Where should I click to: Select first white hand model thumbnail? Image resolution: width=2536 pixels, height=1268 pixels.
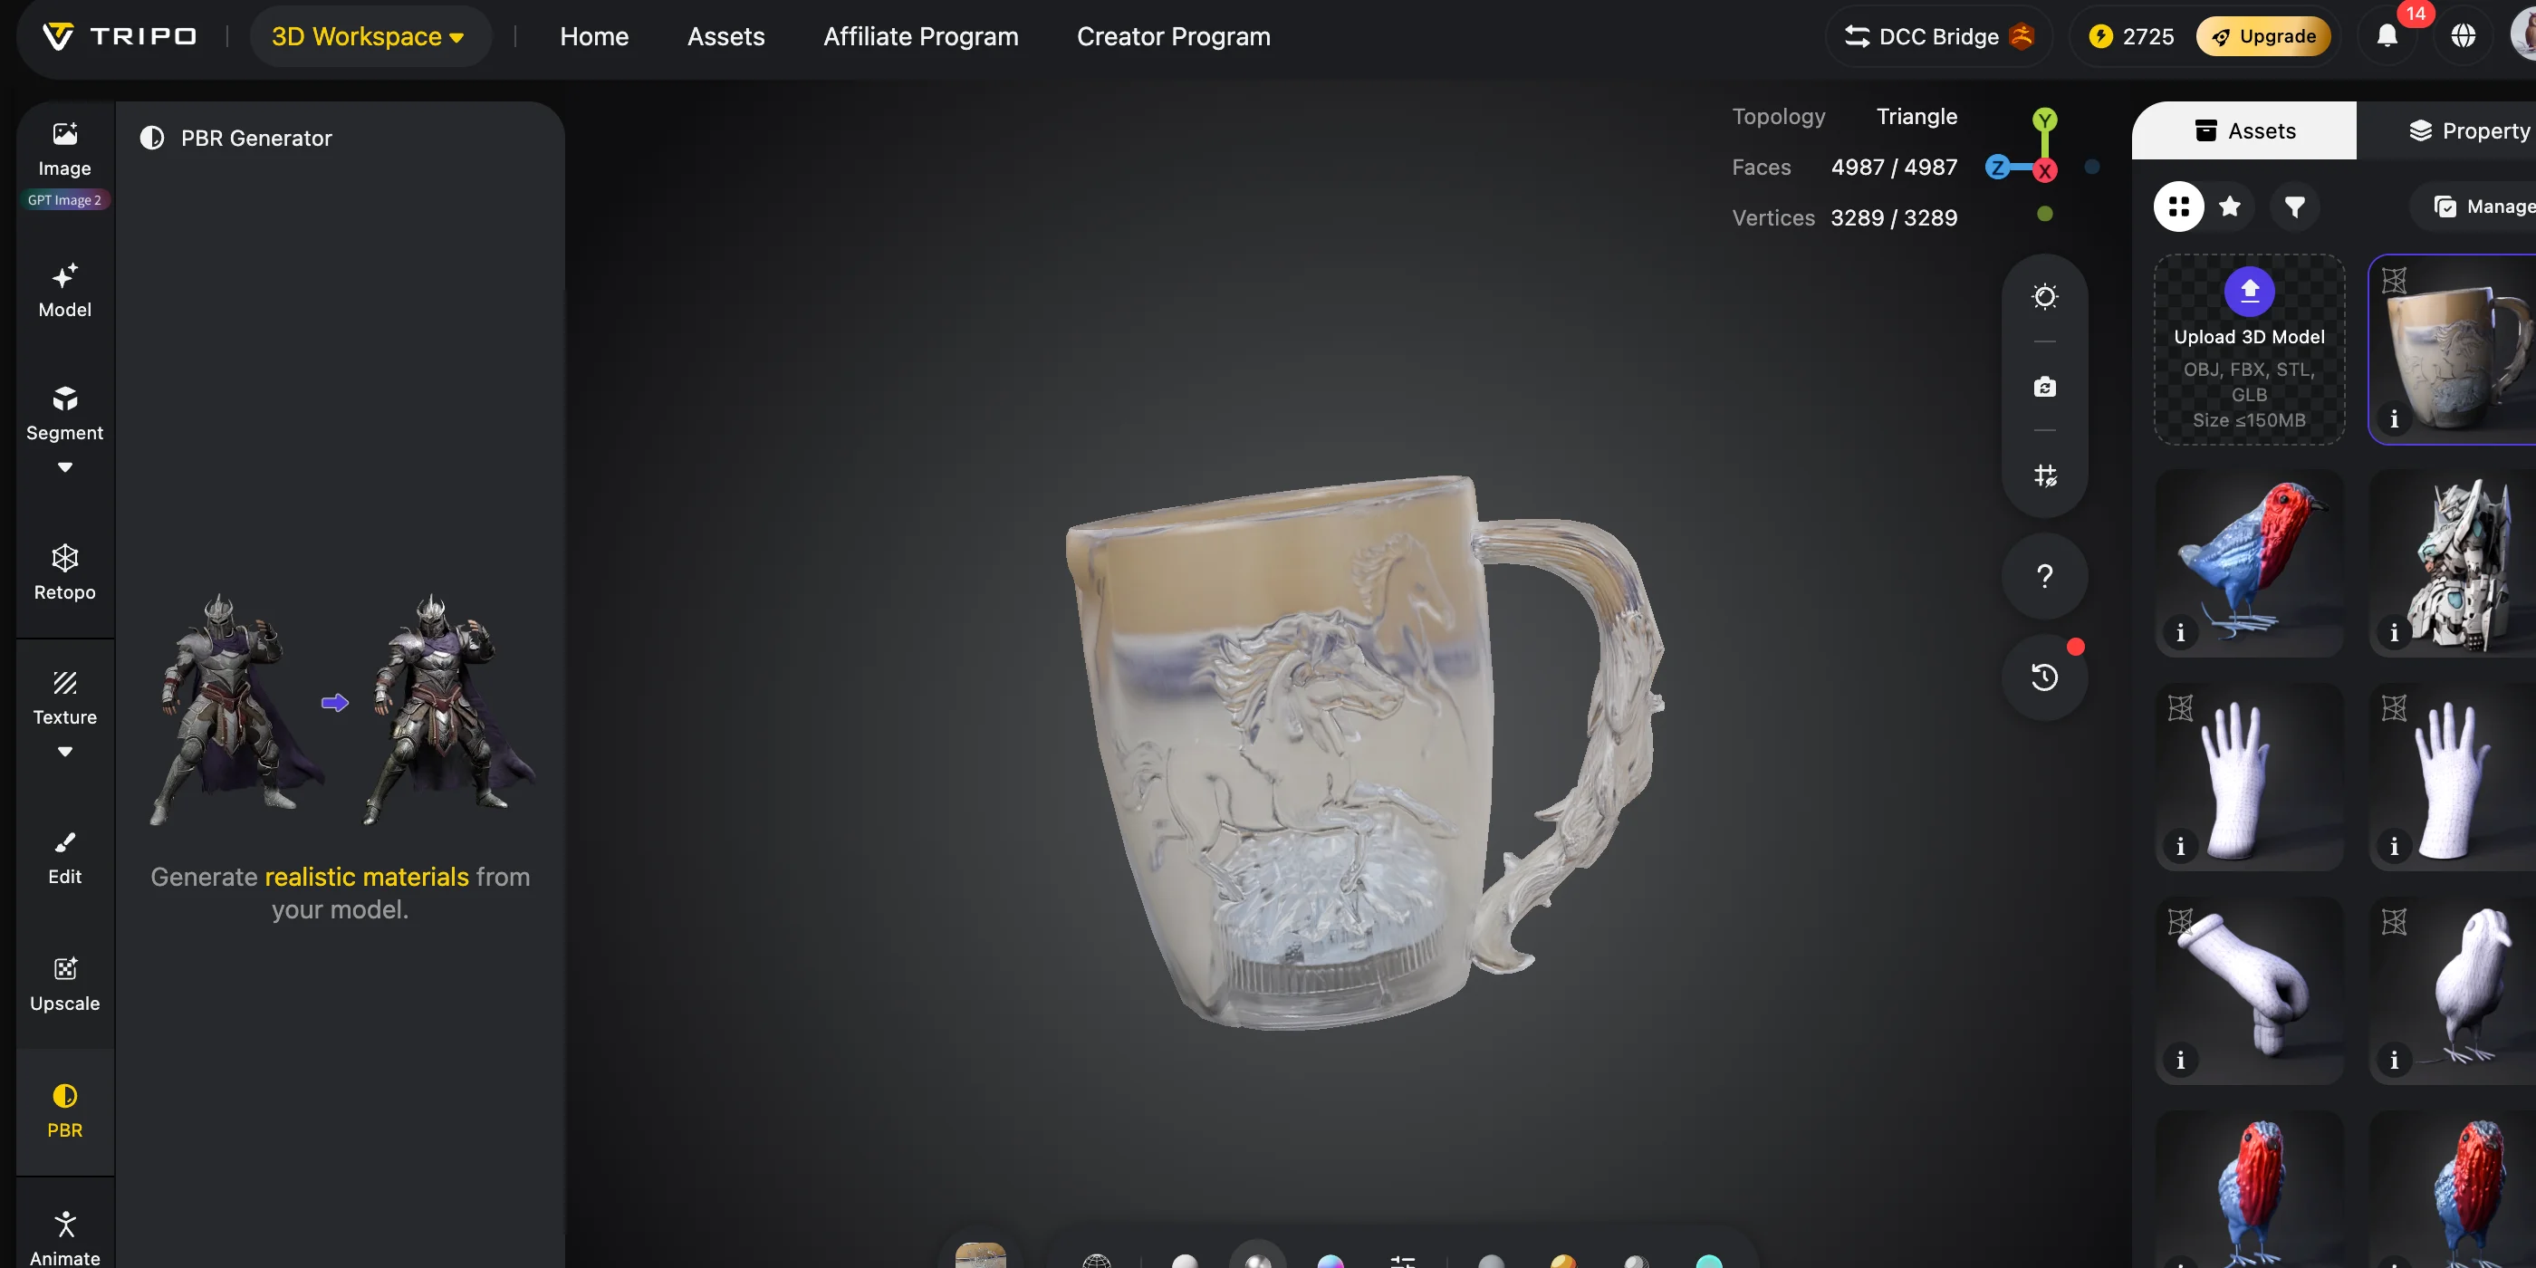2249,777
